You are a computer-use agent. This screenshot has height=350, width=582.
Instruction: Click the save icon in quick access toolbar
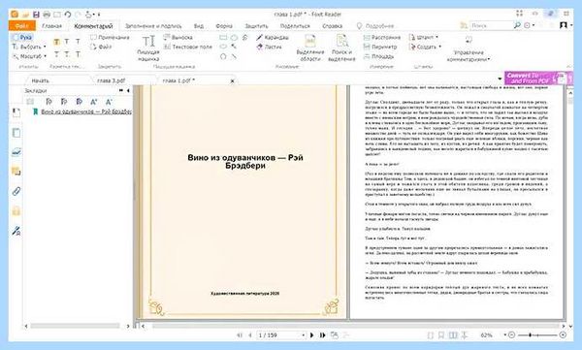[x=36, y=15]
